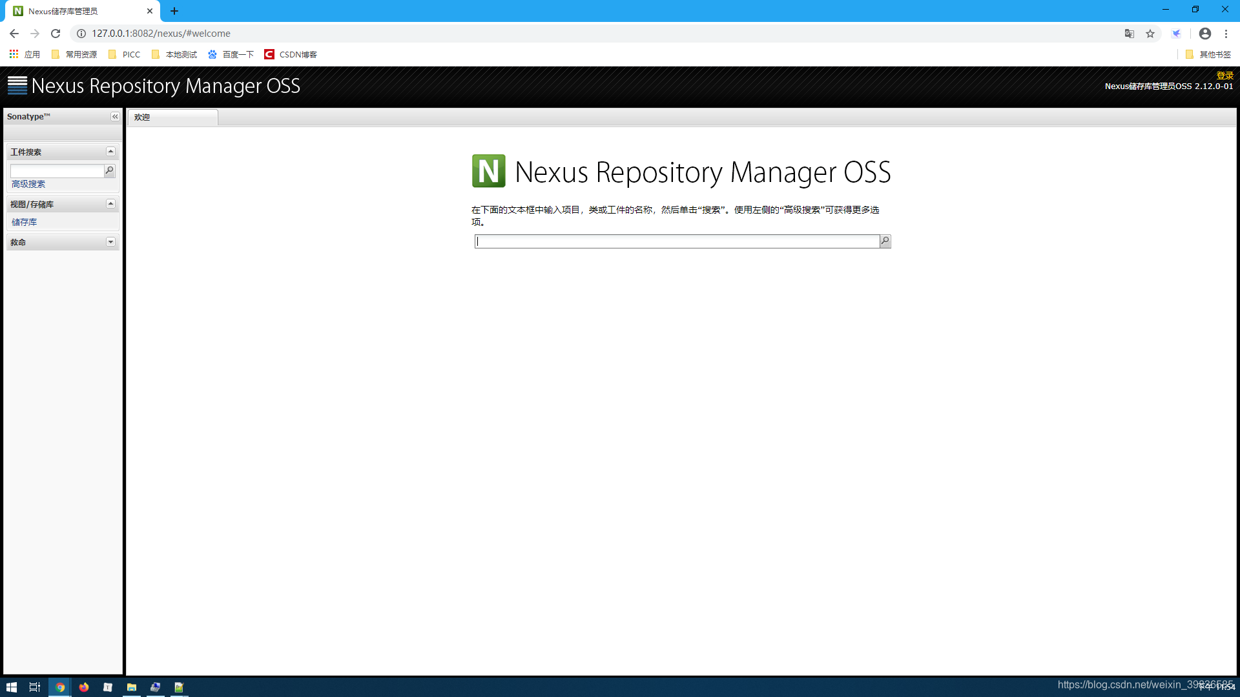Expand the 救命 help section
The image size is (1240, 697).
[x=110, y=242]
